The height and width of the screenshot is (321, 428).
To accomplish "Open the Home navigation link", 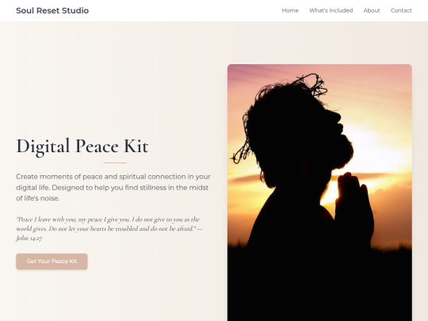I will tap(290, 10).
